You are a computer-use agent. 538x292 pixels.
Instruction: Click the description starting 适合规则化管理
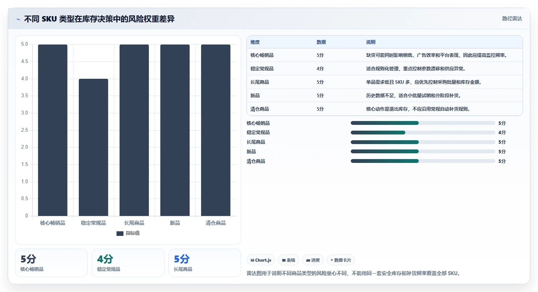pos(416,69)
